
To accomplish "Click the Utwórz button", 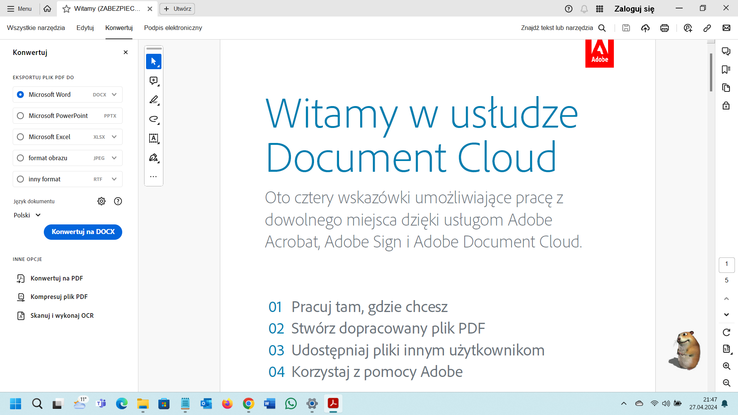I will click(177, 8).
